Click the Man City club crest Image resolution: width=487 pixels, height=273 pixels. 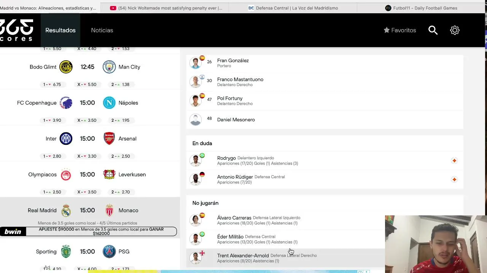(x=109, y=67)
